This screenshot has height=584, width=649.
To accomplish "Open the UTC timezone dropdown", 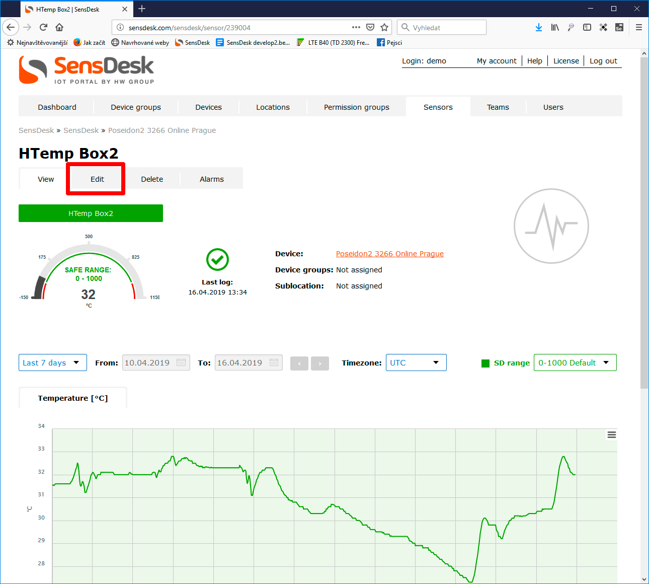I will [x=416, y=362].
